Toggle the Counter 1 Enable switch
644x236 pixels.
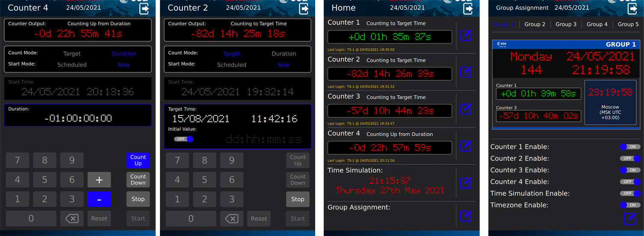(x=630, y=147)
